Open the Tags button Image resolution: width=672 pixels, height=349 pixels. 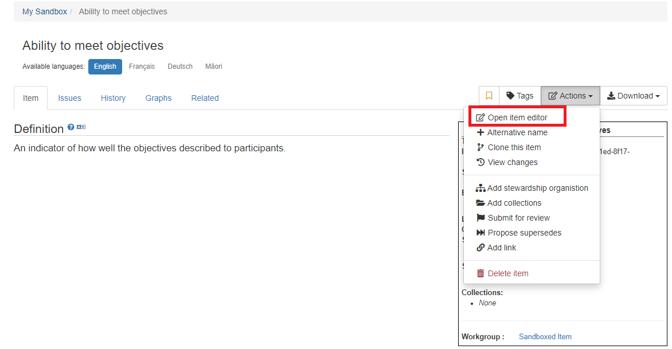click(519, 96)
